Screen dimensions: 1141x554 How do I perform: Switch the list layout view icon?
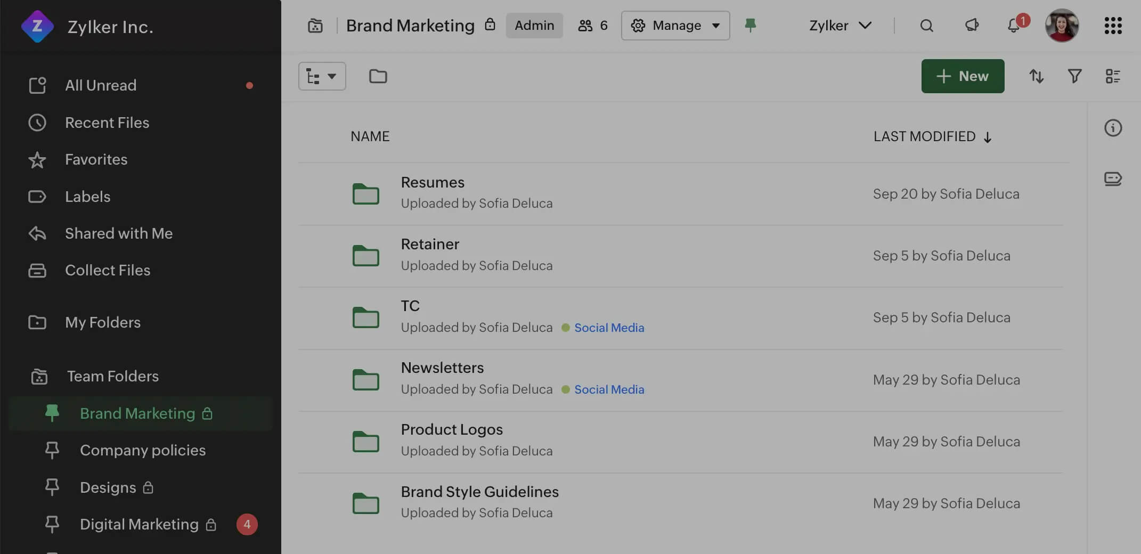[1113, 76]
